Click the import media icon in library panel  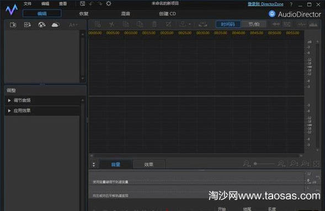(x=13, y=25)
